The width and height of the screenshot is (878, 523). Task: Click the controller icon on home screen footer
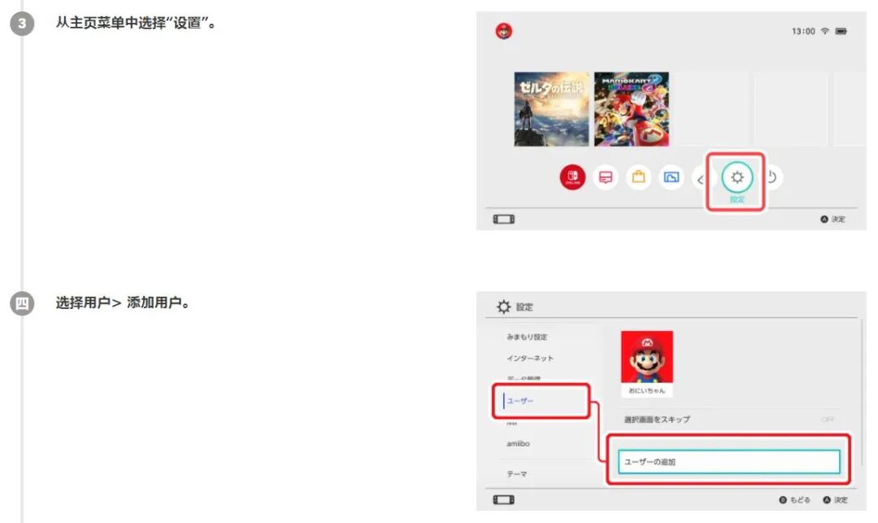pyautogui.click(x=503, y=219)
